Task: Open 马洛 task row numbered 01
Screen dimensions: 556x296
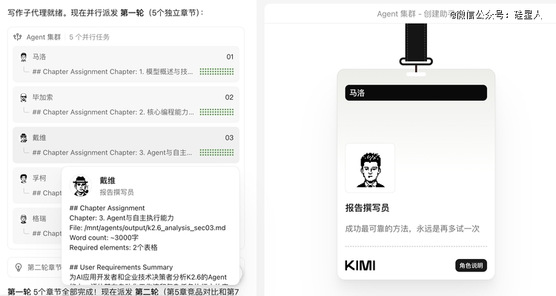Action: click(x=126, y=57)
